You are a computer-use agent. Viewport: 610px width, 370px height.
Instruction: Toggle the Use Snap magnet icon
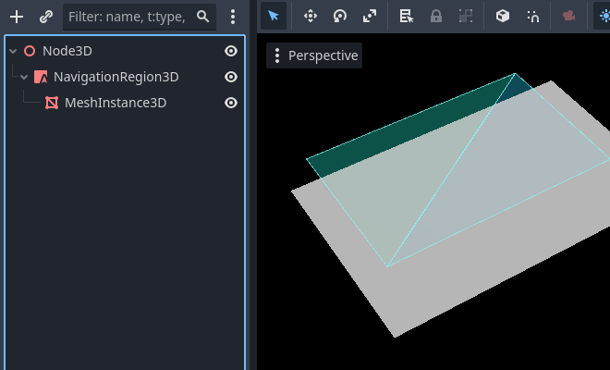tap(532, 16)
